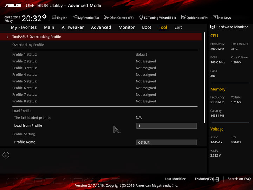Screen dimensions: 253x190
Task: Click the 20:32 clock time
Action: pos(32,18)
